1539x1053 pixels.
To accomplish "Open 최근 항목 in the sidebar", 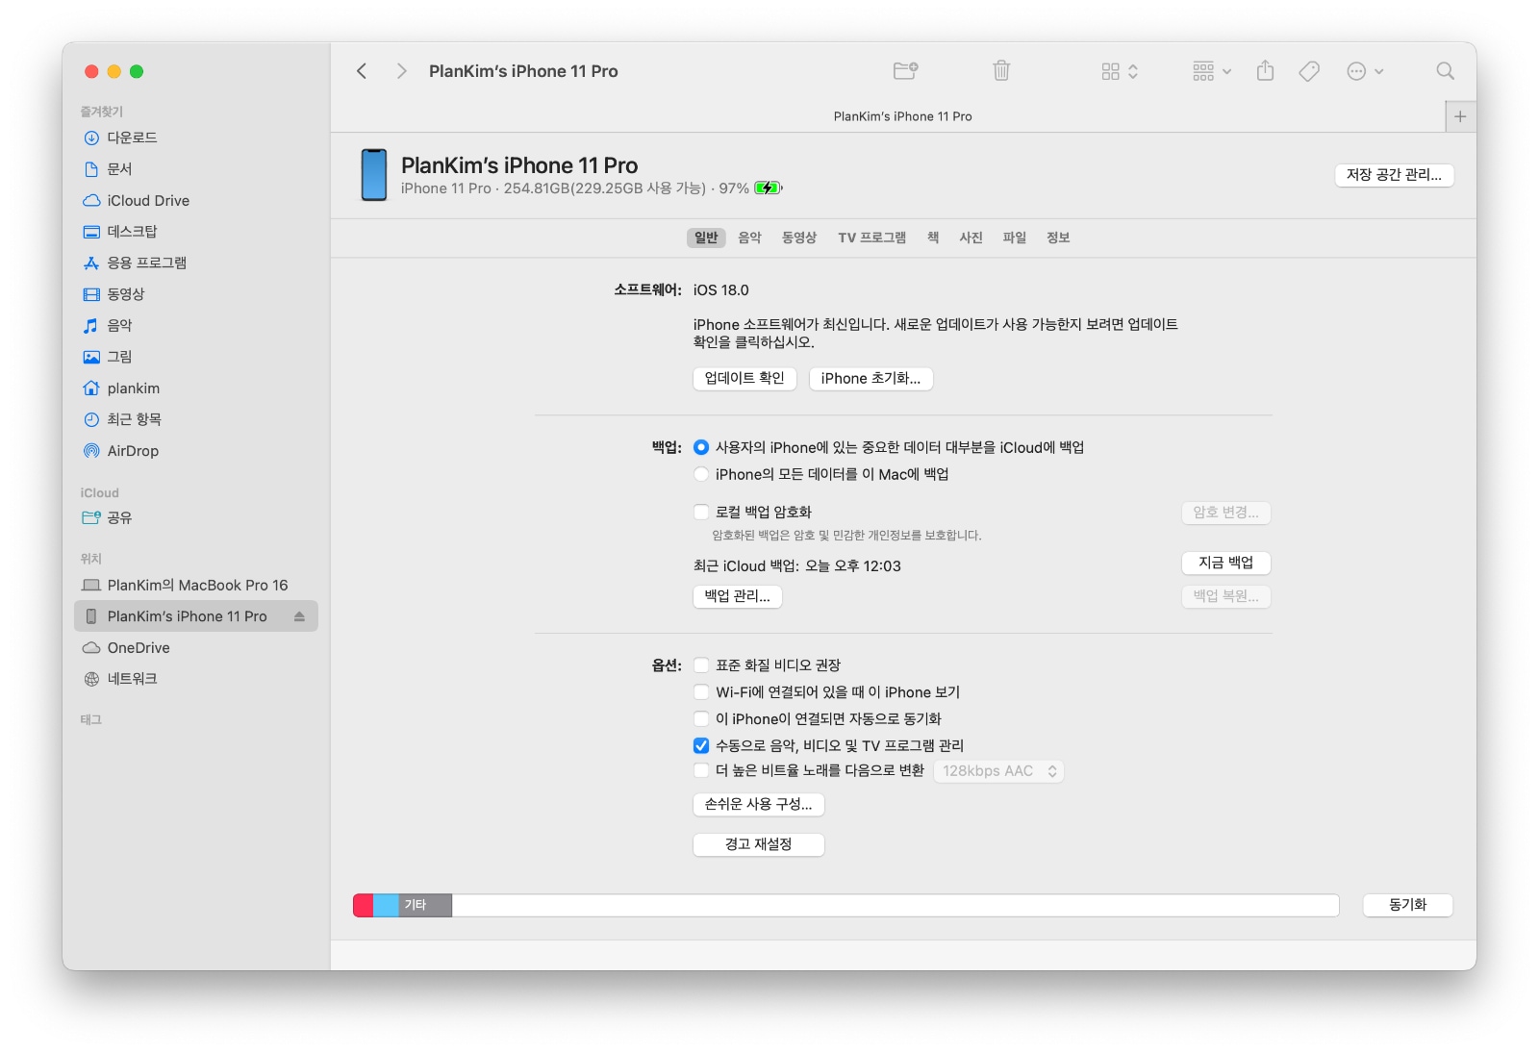I will [x=134, y=419].
